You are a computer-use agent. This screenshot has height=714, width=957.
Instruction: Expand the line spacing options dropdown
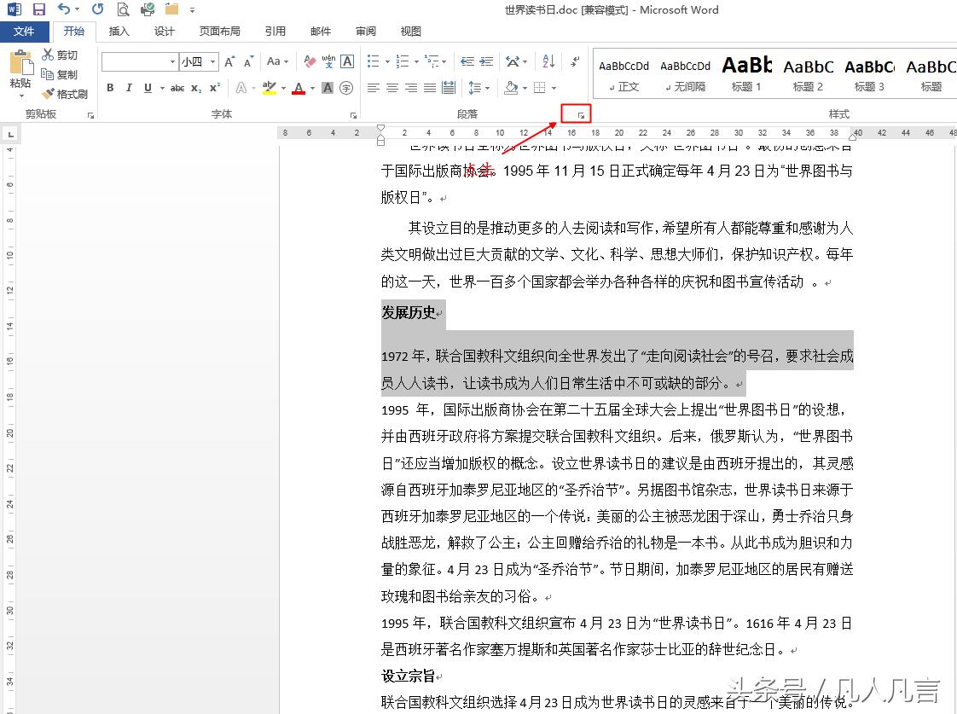(x=488, y=88)
